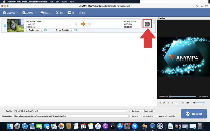
Task: Open output format icon highlighted in red
Action: [x=147, y=24]
